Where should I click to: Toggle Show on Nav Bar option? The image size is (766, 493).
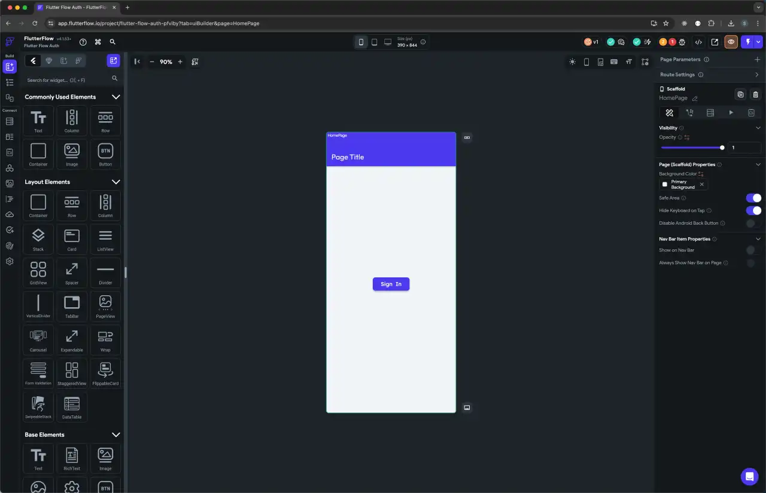tap(751, 250)
